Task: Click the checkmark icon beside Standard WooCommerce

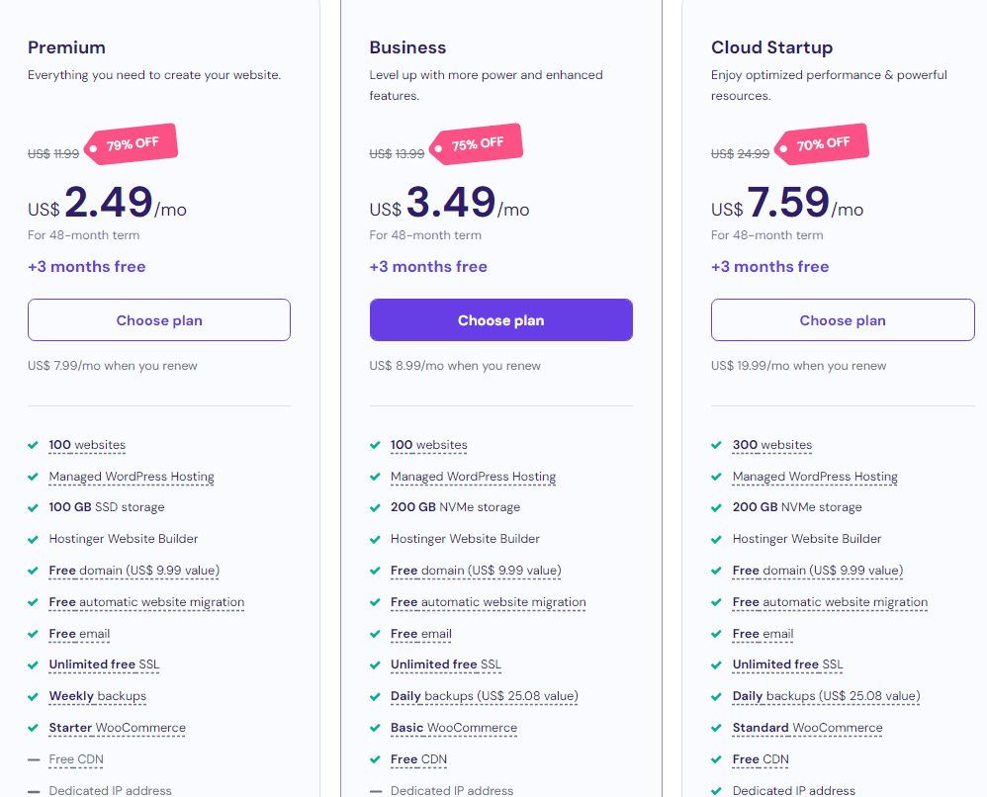Action: coord(716,729)
